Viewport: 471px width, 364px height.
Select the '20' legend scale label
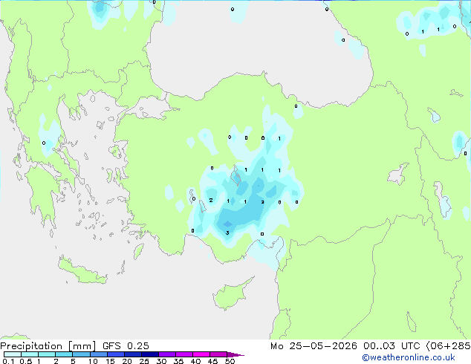click(127, 361)
